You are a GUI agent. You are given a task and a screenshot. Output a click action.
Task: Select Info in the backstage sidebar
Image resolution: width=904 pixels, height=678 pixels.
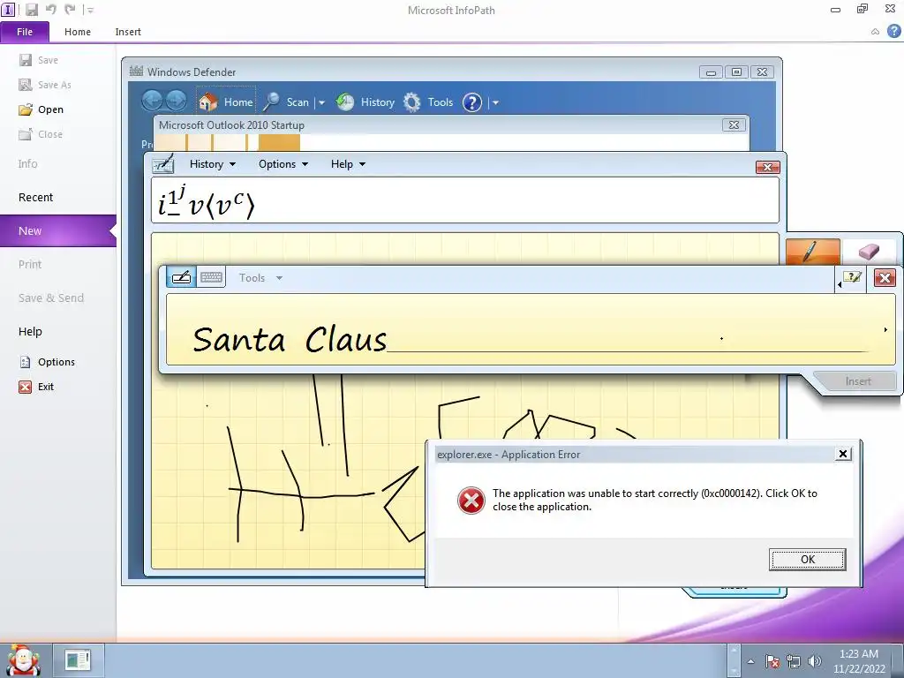point(27,163)
